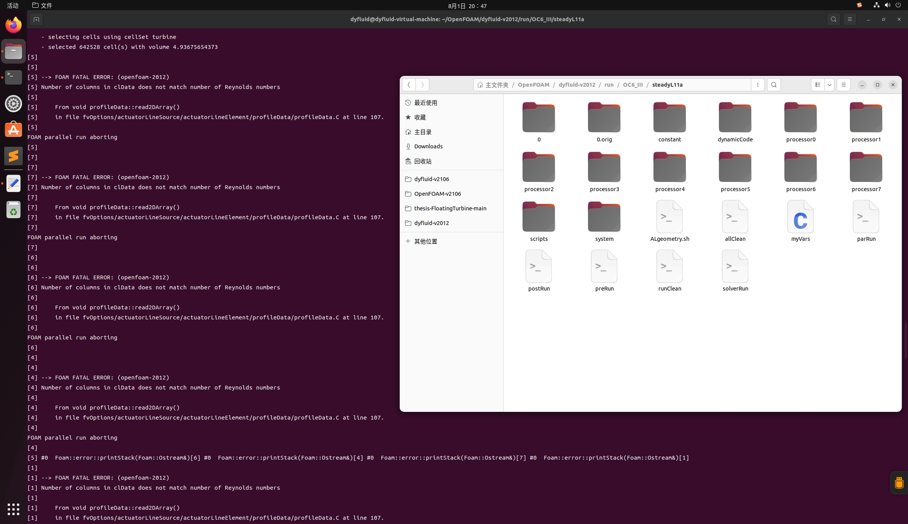Open new tab in terminal window
The height and width of the screenshot is (524, 908).
(x=36, y=19)
